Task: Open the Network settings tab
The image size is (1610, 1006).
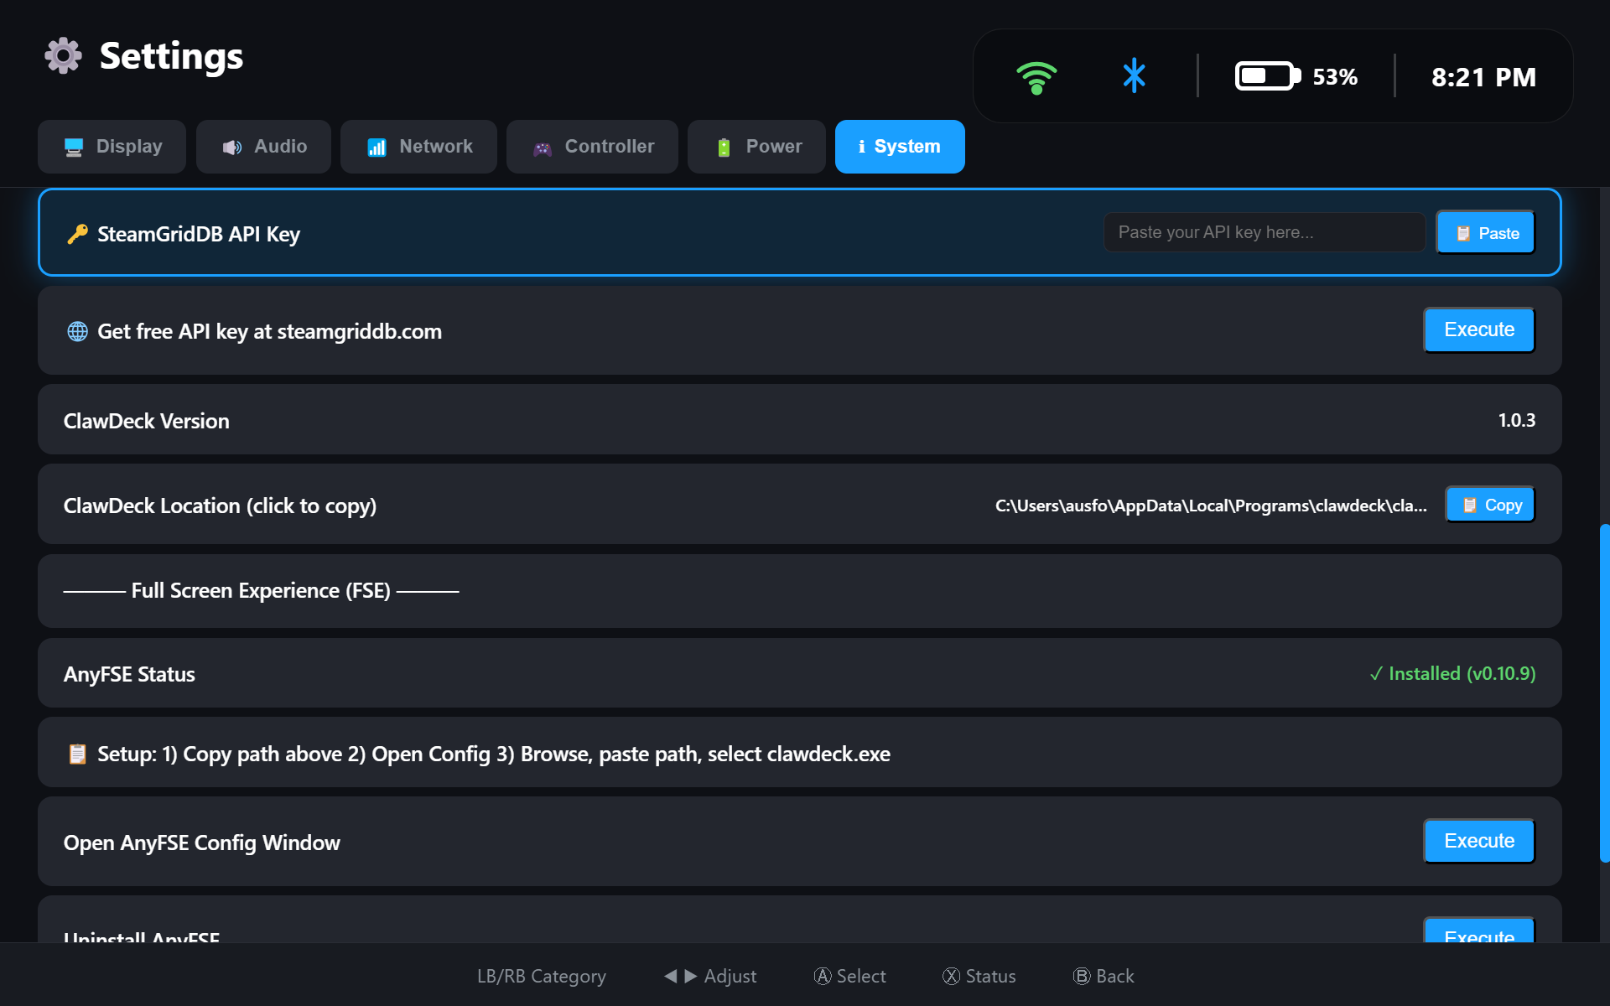Action: [x=418, y=146]
